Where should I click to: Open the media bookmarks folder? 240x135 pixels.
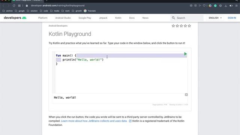pos(55,11)
